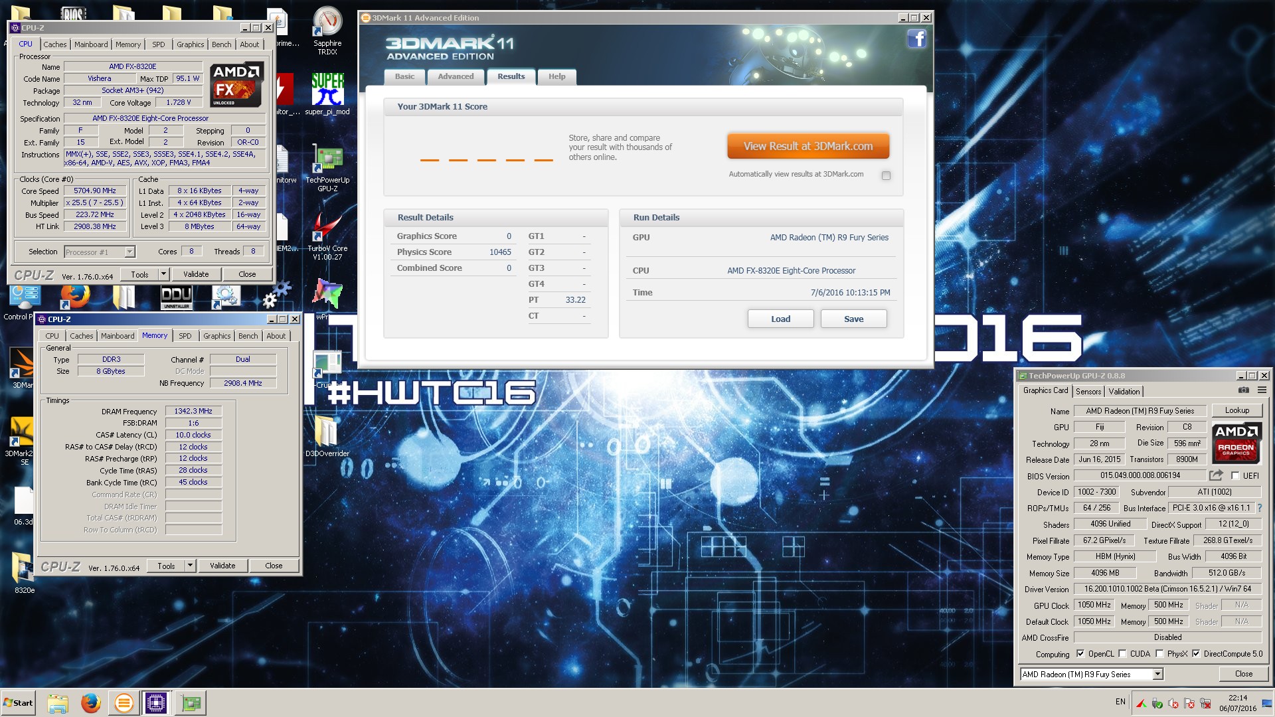Toggle the PhysX checkbox in GPU-Z
This screenshot has height=717, width=1275.
pos(1159,653)
